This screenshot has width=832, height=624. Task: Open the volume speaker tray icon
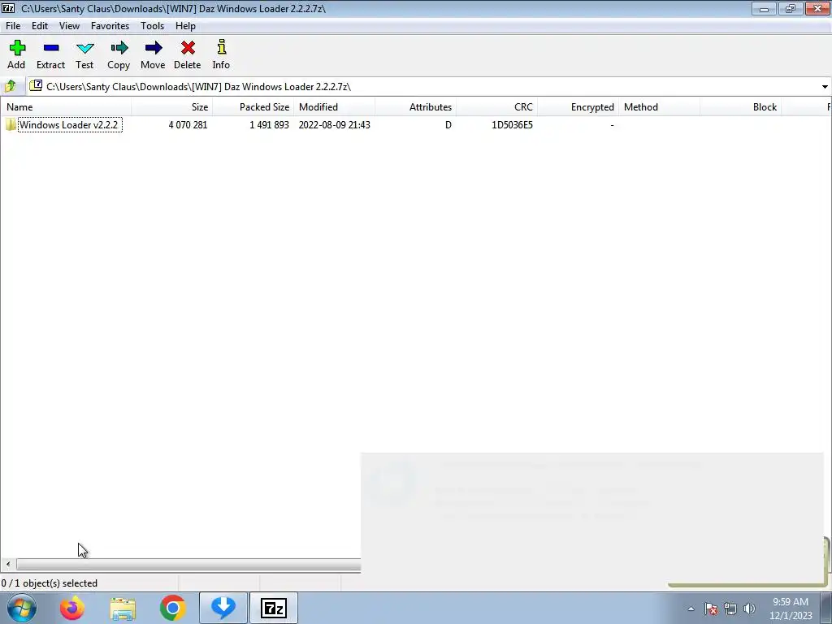[749, 609]
